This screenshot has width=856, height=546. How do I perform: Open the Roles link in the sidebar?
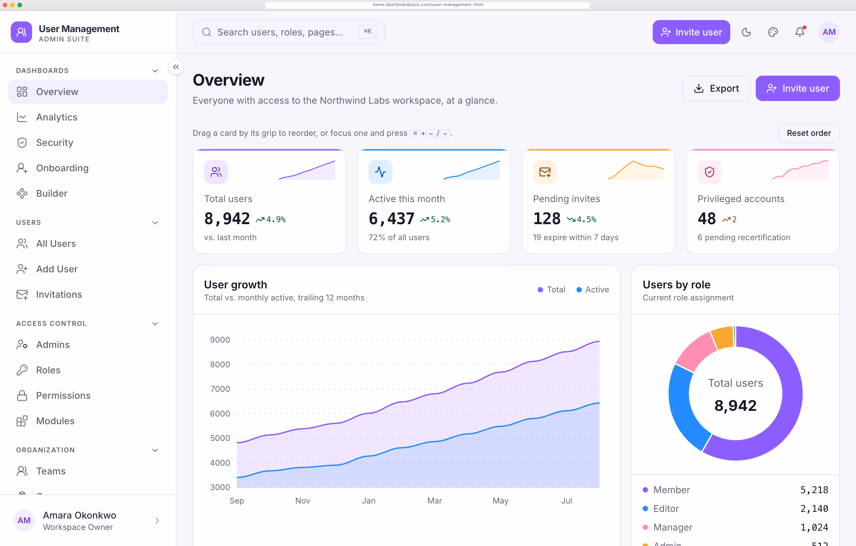[88, 370]
